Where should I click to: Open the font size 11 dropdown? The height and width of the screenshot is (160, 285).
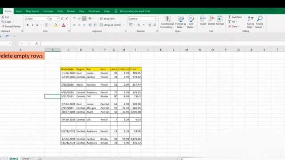(58, 19)
